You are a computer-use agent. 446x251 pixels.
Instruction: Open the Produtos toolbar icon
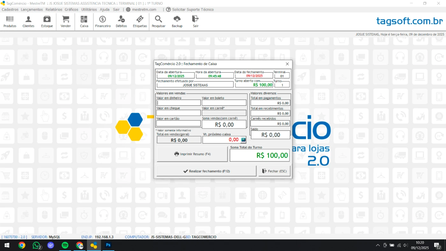click(10, 21)
